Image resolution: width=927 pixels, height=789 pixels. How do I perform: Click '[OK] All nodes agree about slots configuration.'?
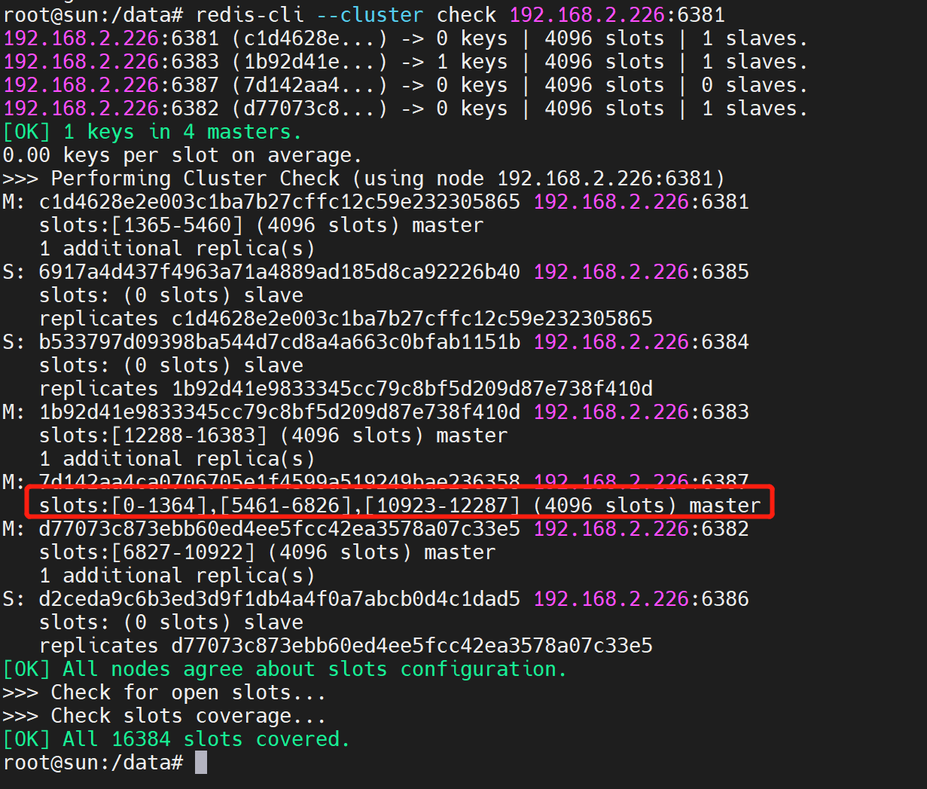coord(285,669)
